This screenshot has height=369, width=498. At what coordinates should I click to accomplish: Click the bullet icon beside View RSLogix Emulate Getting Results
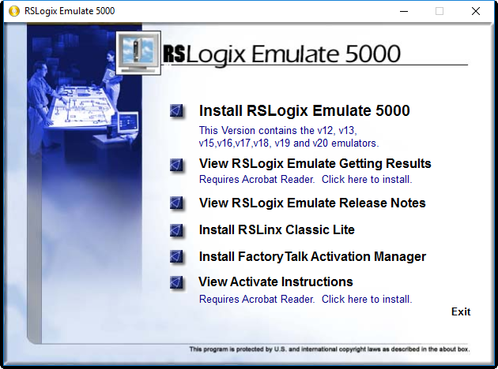pyautogui.click(x=176, y=165)
